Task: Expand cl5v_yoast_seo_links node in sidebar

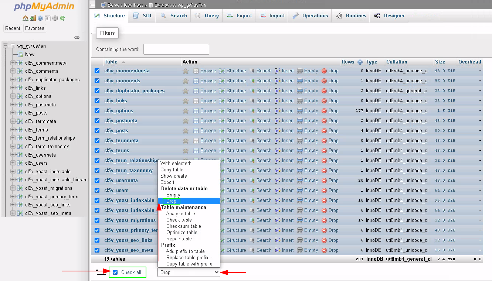Action: pos(13,205)
